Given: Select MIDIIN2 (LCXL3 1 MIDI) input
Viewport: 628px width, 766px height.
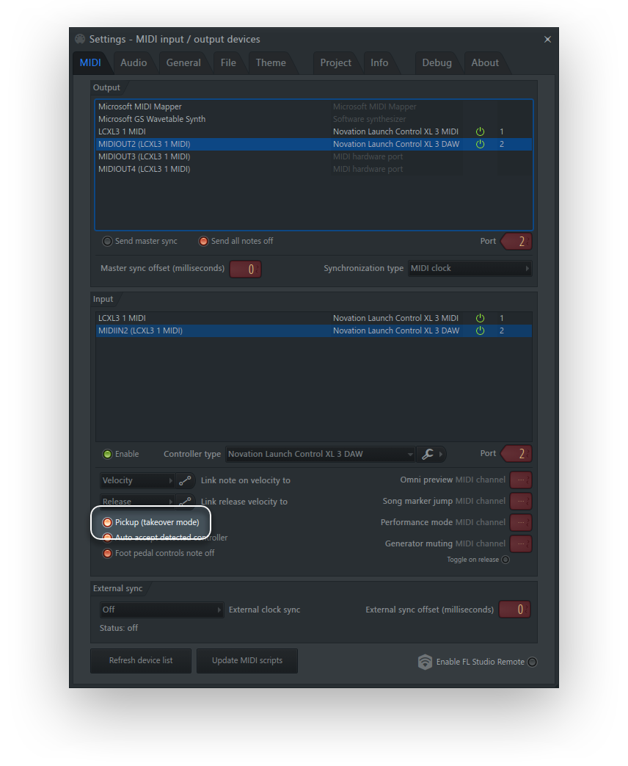Looking at the screenshot, I should [x=314, y=330].
